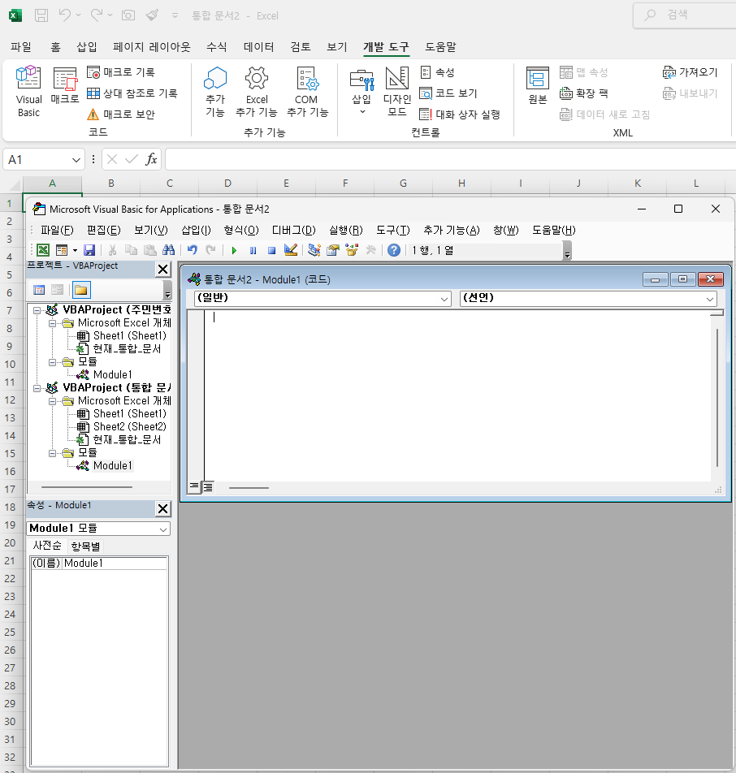Click Toggle Folders icon in project pane
This screenshot has width=736, height=773.
pyautogui.click(x=81, y=290)
